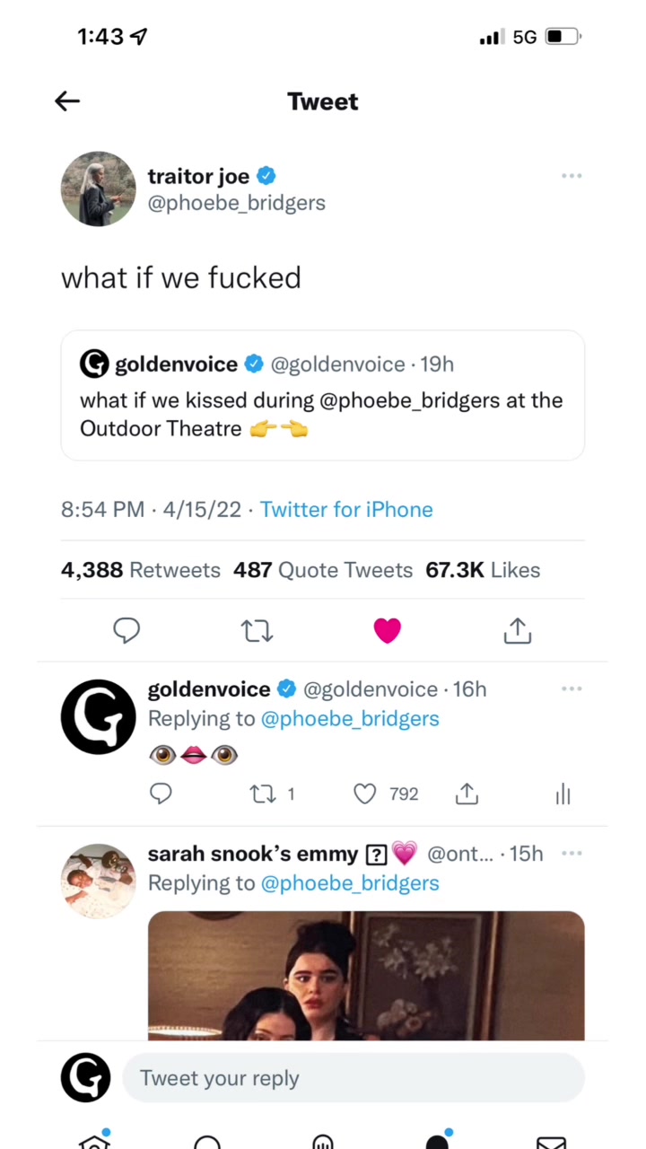
Task: Reply to the goldenvoice eyes-lips comment
Action: (x=161, y=794)
